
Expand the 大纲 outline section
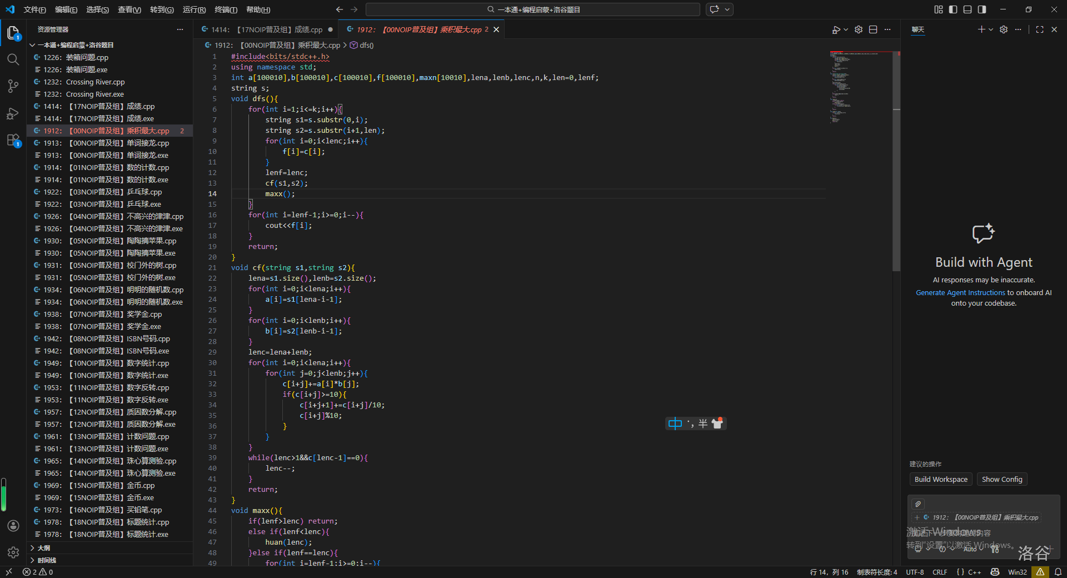(43, 548)
